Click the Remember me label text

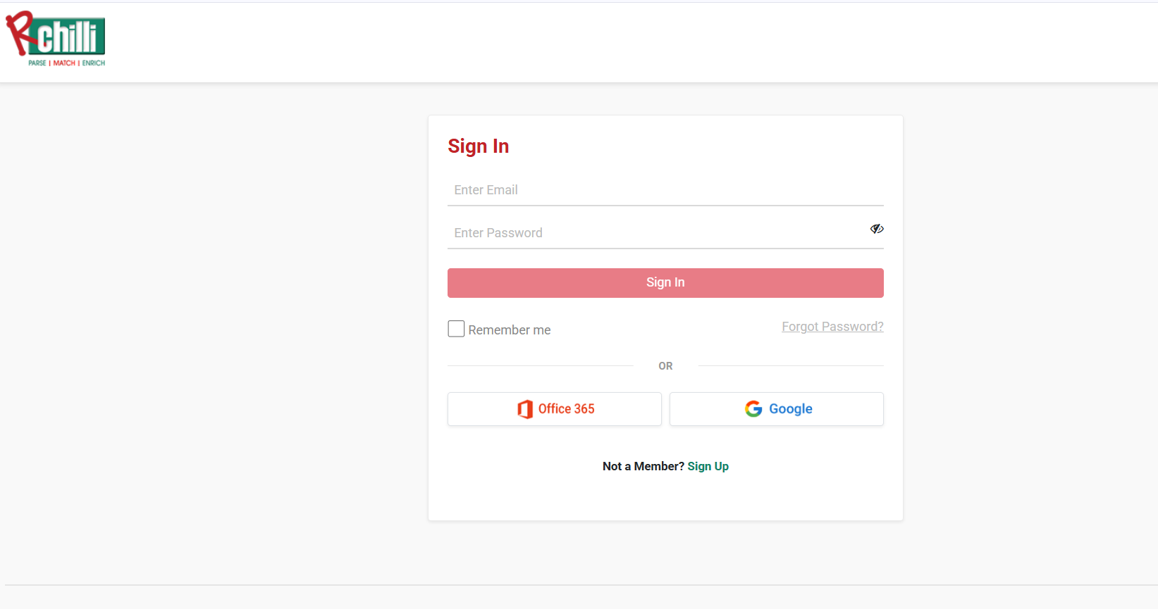pos(510,330)
